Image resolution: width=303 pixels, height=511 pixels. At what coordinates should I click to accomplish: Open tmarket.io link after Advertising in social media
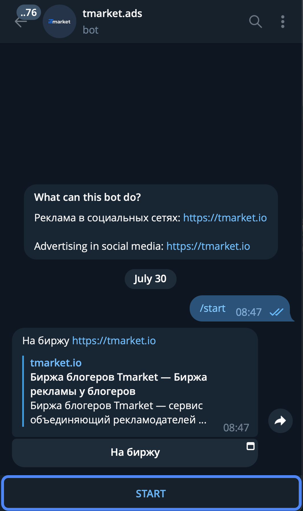[208, 246]
